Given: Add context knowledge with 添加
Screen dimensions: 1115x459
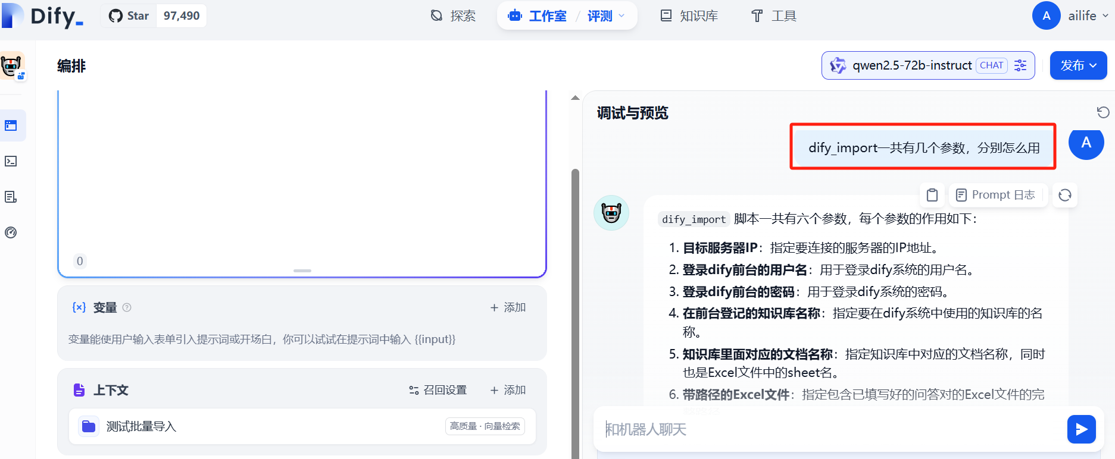Looking at the screenshot, I should [x=508, y=390].
